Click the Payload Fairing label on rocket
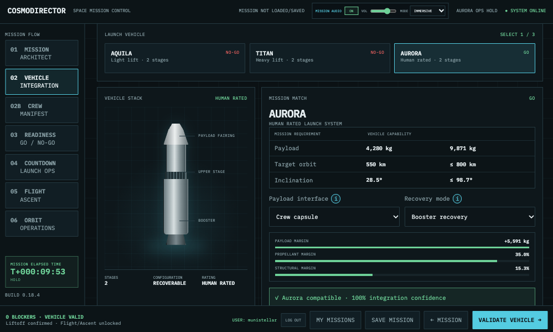 [216, 136]
